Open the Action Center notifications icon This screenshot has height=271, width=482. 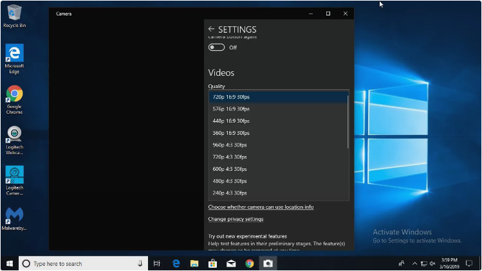coord(469,263)
